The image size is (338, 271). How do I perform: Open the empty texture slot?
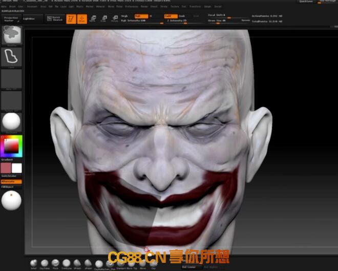pyautogui.click(x=11, y=100)
